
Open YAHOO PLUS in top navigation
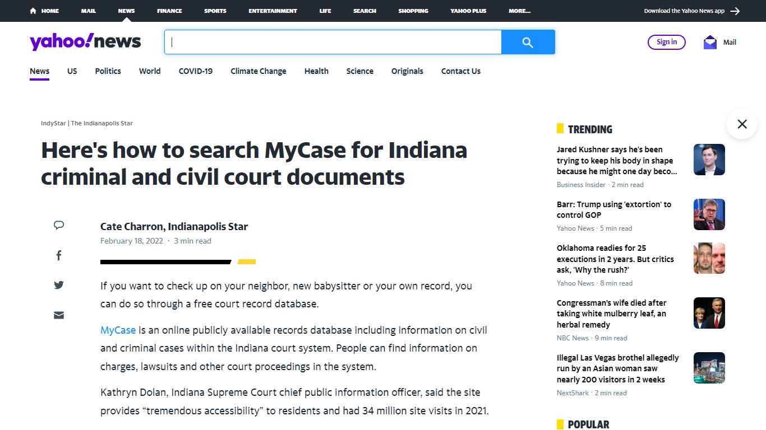pos(468,11)
